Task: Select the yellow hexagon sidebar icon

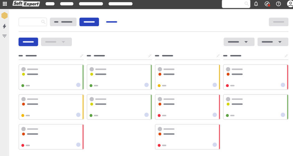Action: pyautogui.click(x=5, y=16)
